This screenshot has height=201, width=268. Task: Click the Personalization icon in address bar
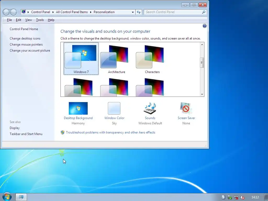click(24, 12)
